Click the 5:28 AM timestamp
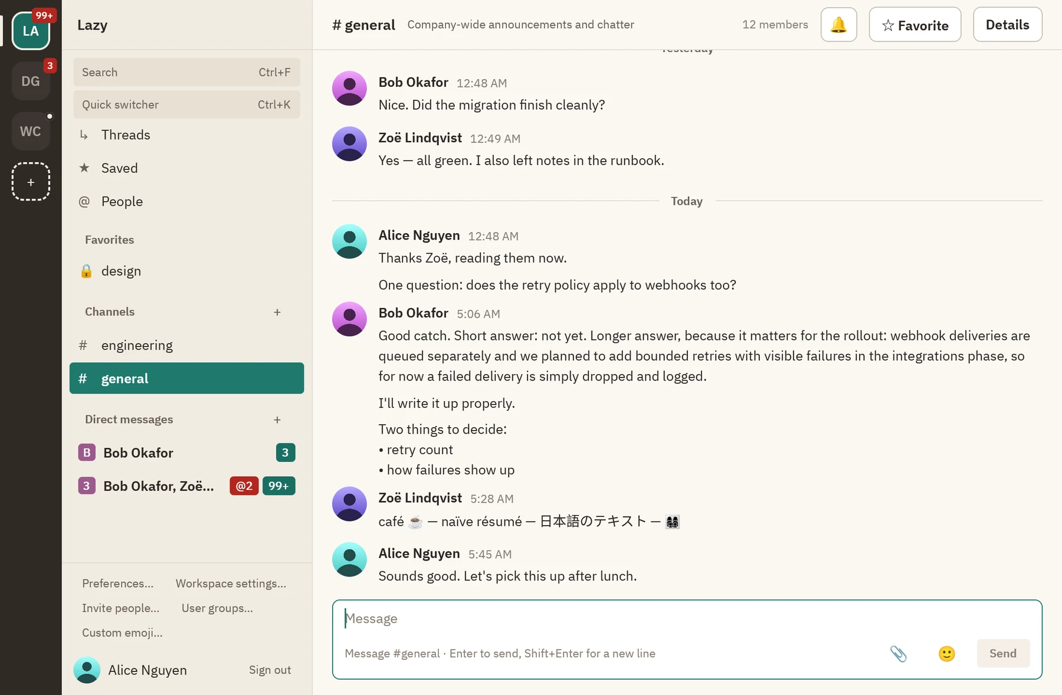 point(491,499)
